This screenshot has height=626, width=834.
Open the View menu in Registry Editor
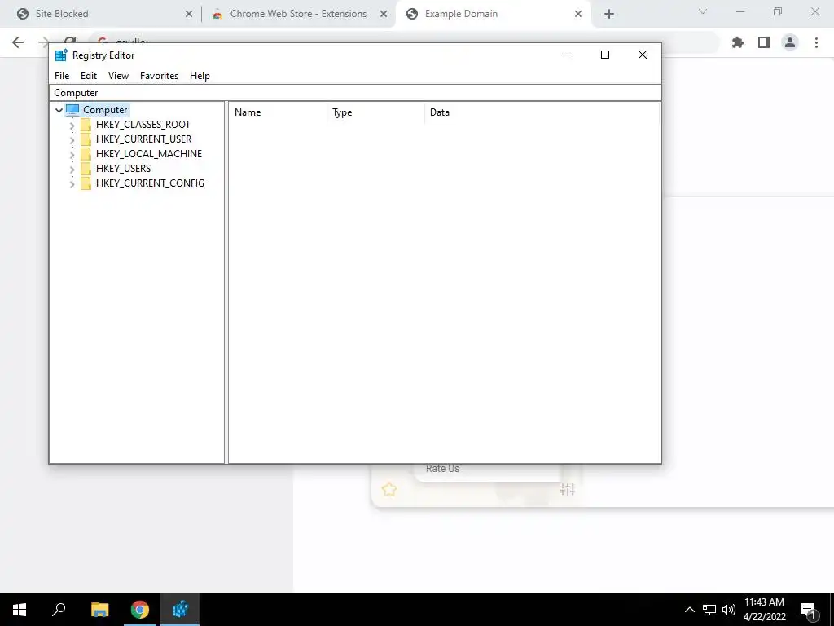[118, 76]
